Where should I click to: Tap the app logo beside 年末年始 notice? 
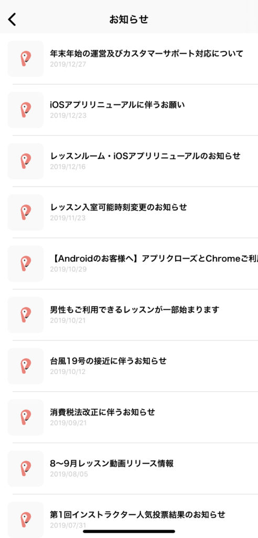(x=26, y=59)
